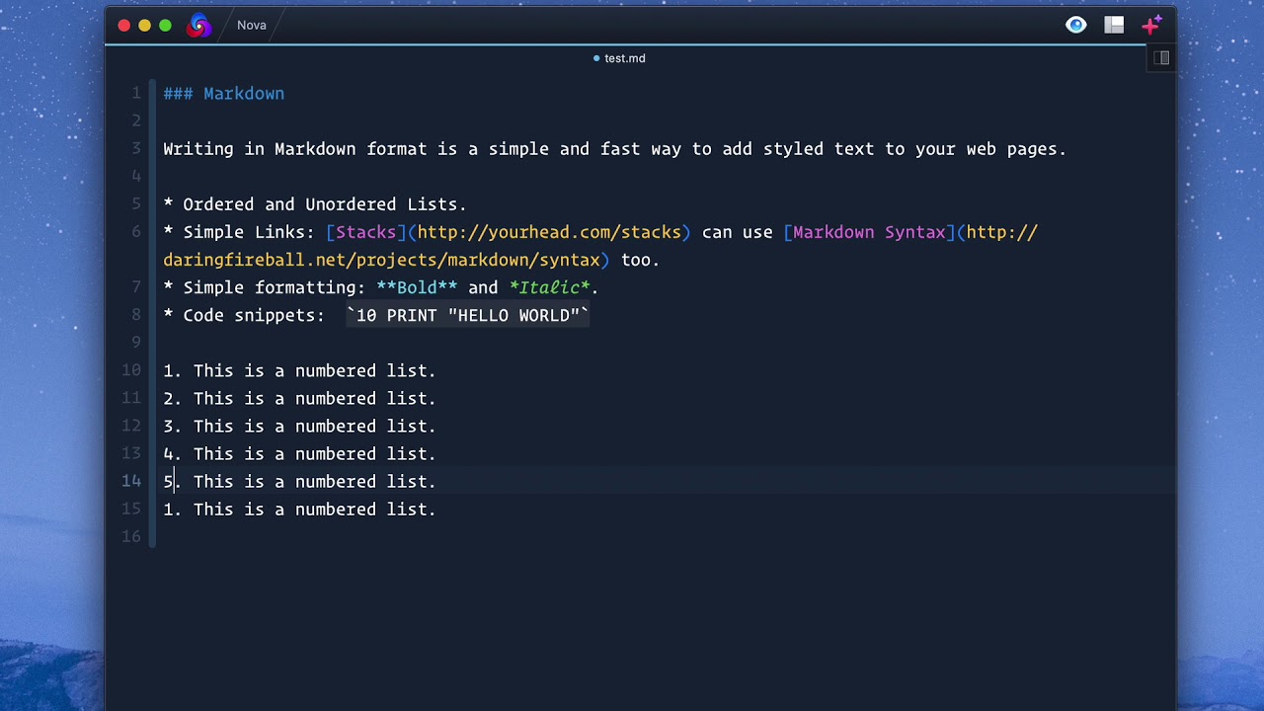Click the **Bold** text
Viewport: 1264px width, 711px height.
pyautogui.click(x=417, y=287)
